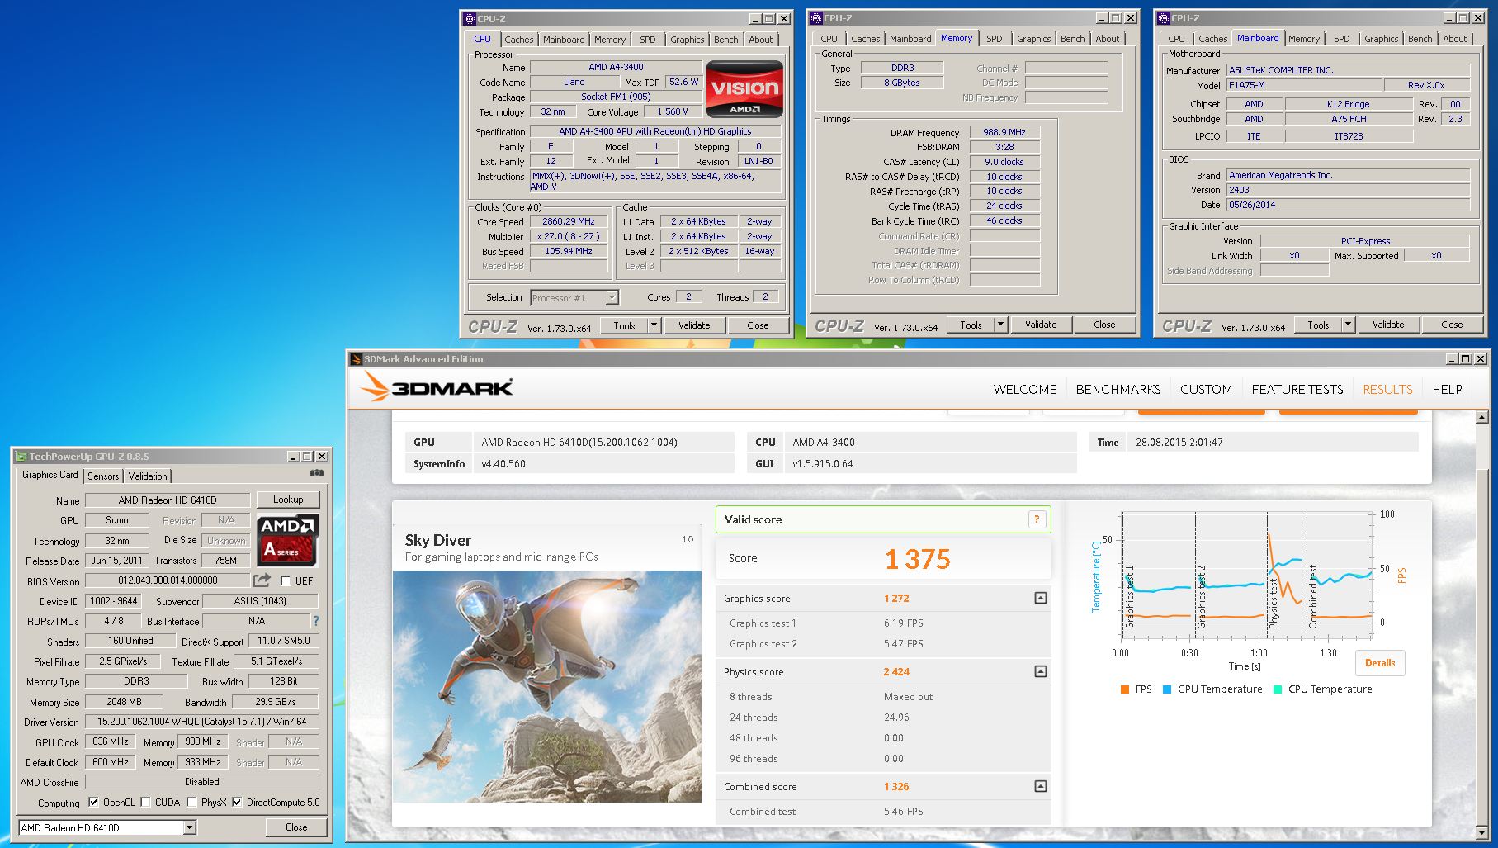The width and height of the screenshot is (1498, 848).
Task: Click Validate in the CPU-Z CPU window
Action: coord(694,325)
